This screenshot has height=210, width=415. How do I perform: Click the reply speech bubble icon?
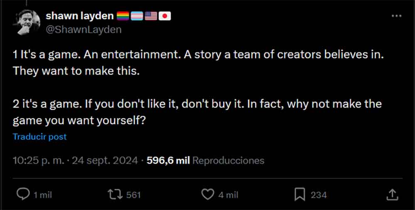pos(23,194)
